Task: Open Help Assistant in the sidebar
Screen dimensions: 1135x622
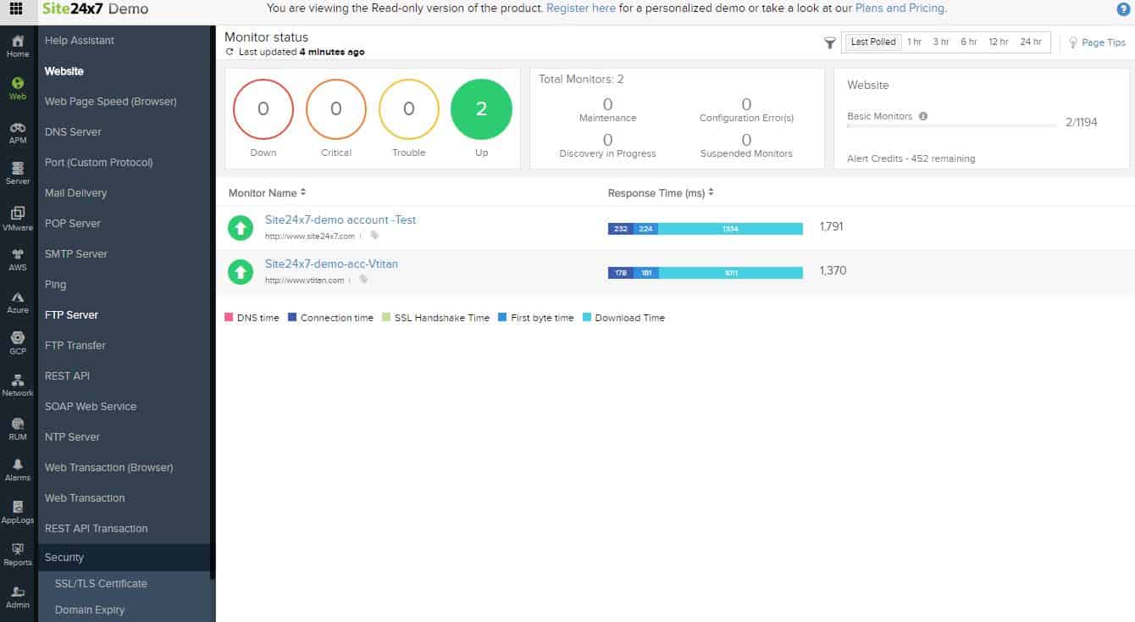Action: tap(80, 40)
